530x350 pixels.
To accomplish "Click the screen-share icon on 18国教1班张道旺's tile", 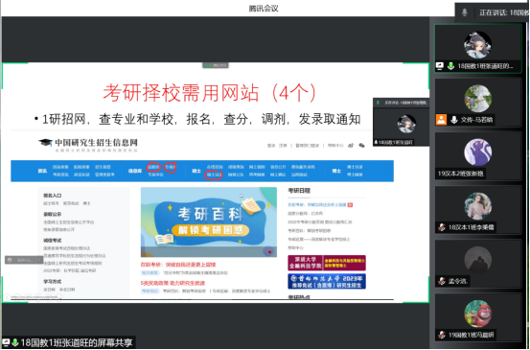I will (440, 66).
